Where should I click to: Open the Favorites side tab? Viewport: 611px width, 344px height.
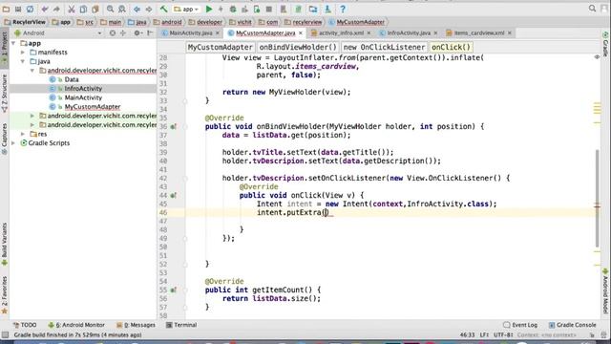4,294
